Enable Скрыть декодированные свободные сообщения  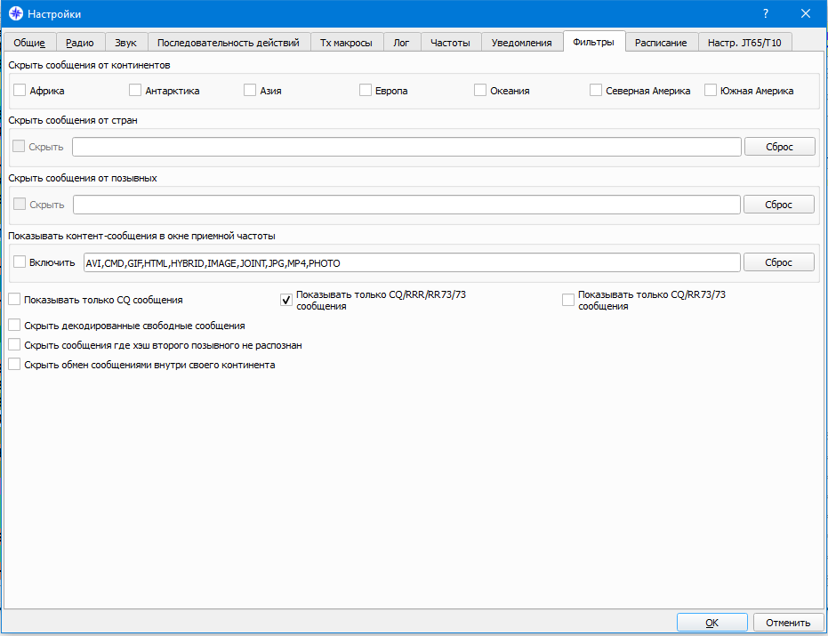tap(15, 326)
